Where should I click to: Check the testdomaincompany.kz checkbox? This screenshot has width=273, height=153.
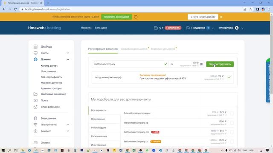pyautogui.click(x=232, y=123)
